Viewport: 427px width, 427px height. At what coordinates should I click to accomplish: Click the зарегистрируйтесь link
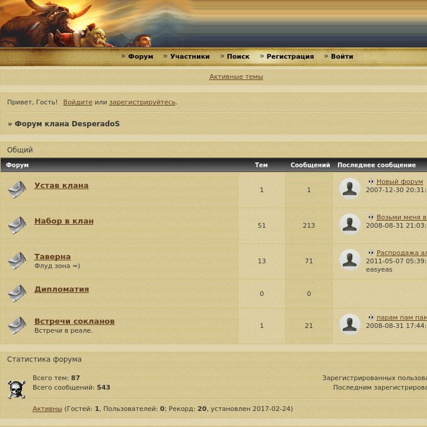142,102
